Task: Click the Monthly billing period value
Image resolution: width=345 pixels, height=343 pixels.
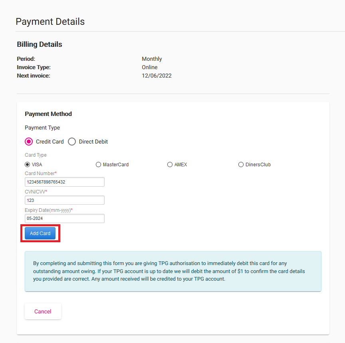Action: 152,59
